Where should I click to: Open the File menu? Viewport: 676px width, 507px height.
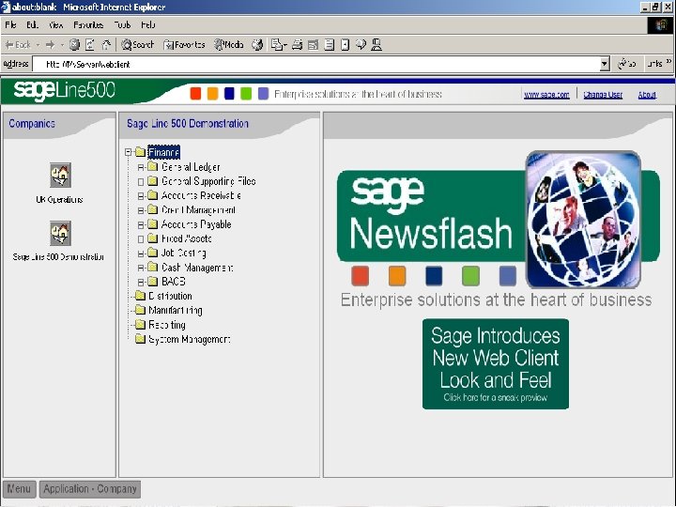[x=10, y=25]
